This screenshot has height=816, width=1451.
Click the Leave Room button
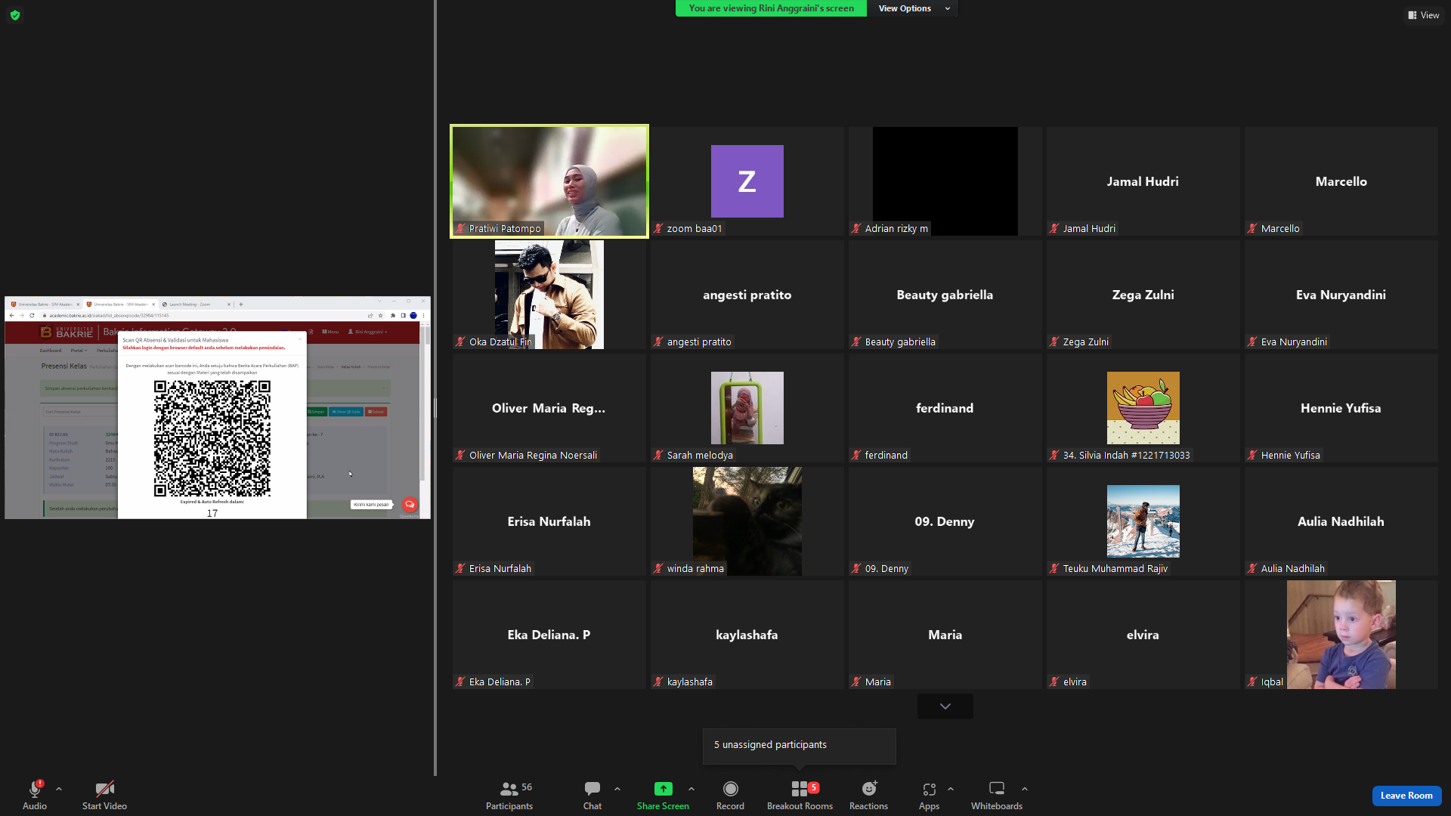(x=1406, y=796)
